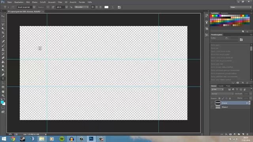Switch to the Pfade tab
Screen dimensions: 253x142
pyautogui.click(x=228, y=86)
